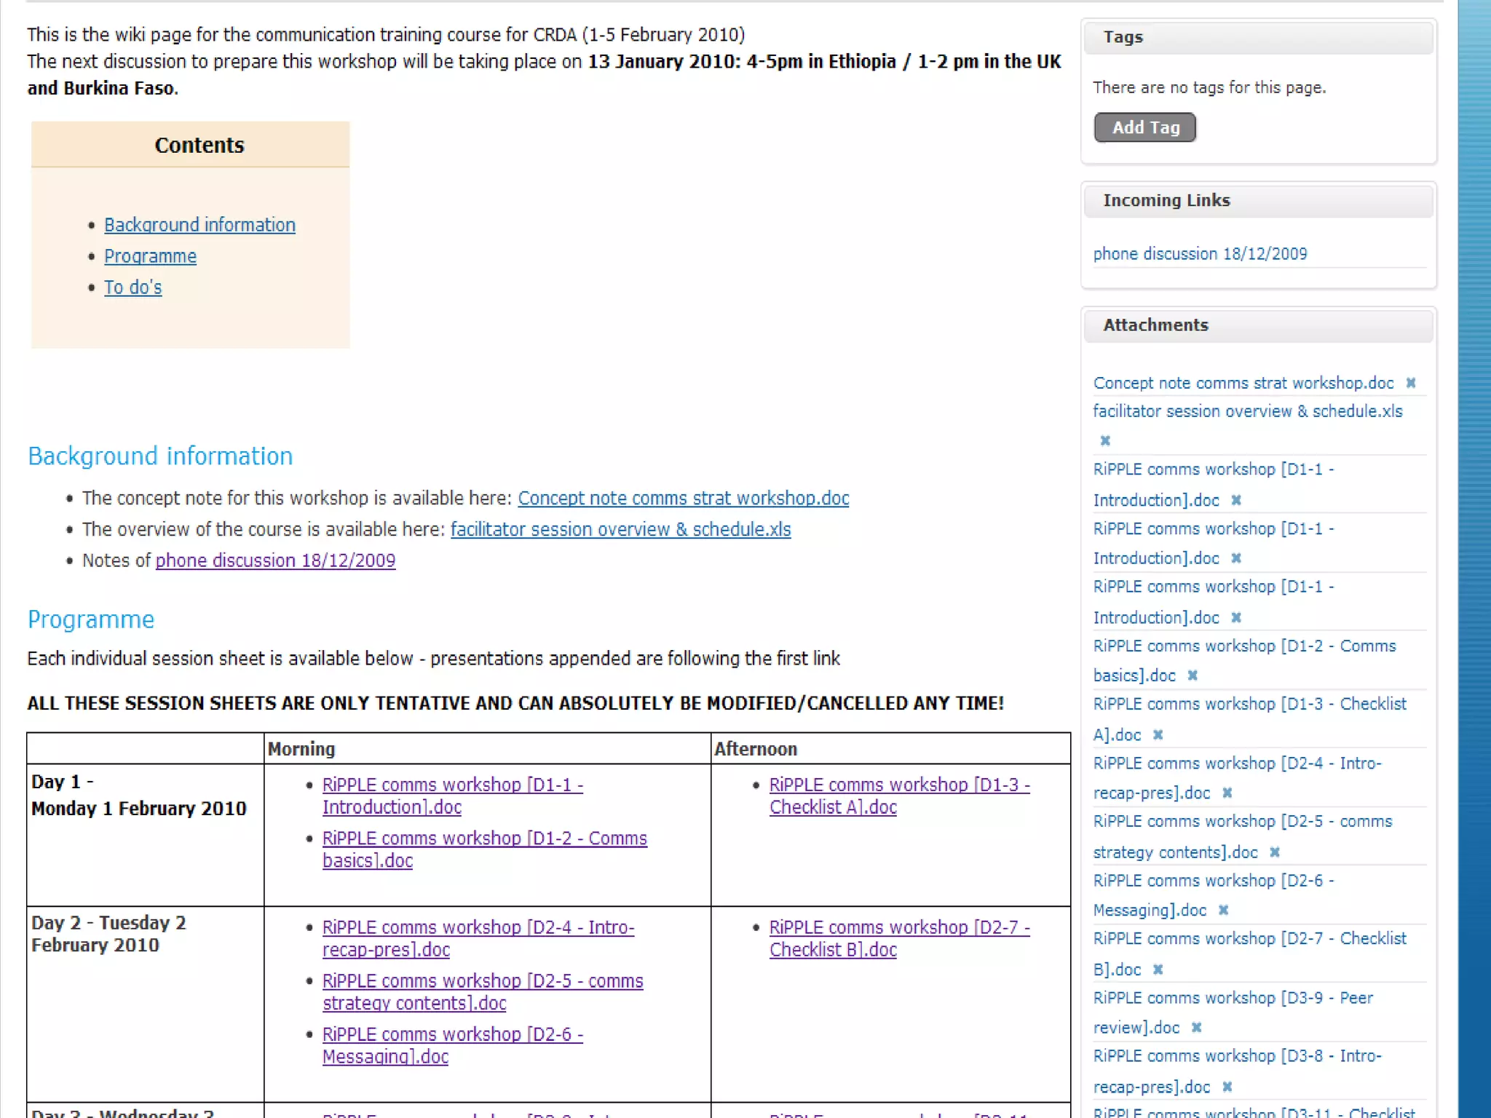Go to Programme section from Contents

click(x=150, y=256)
